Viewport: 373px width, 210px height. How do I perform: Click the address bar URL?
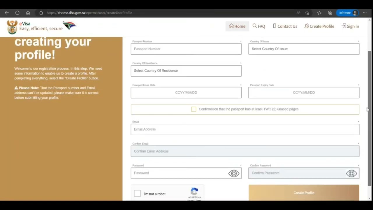click(89, 13)
